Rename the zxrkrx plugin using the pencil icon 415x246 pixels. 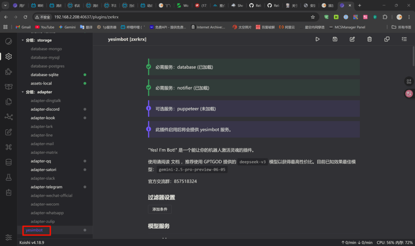click(x=352, y=39)
